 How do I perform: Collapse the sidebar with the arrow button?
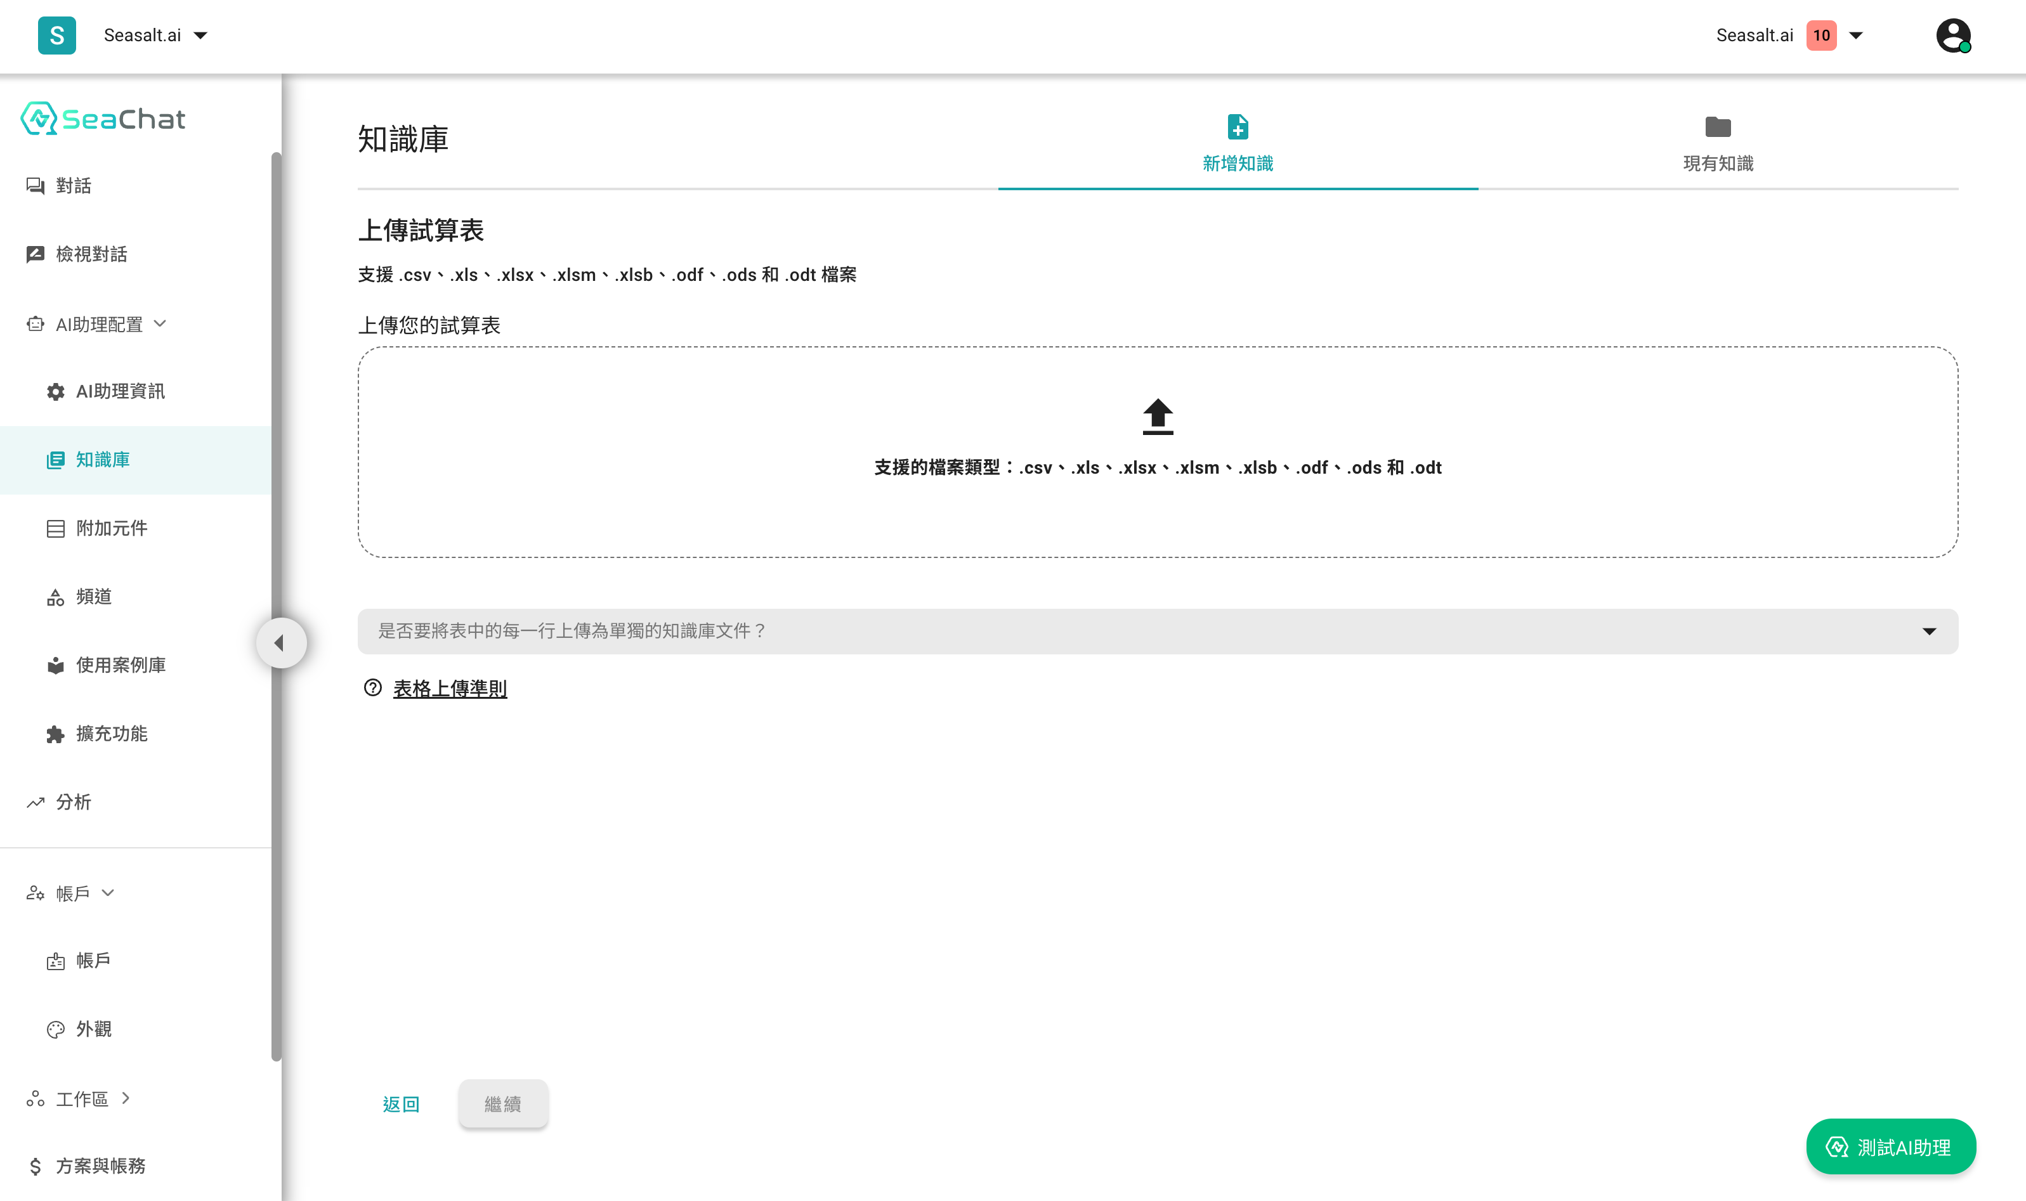coord(281,644)
